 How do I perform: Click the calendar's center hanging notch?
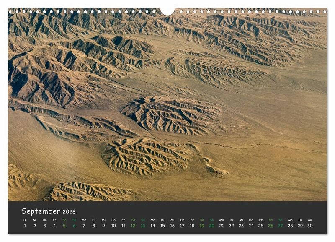(x=167, y=11)
